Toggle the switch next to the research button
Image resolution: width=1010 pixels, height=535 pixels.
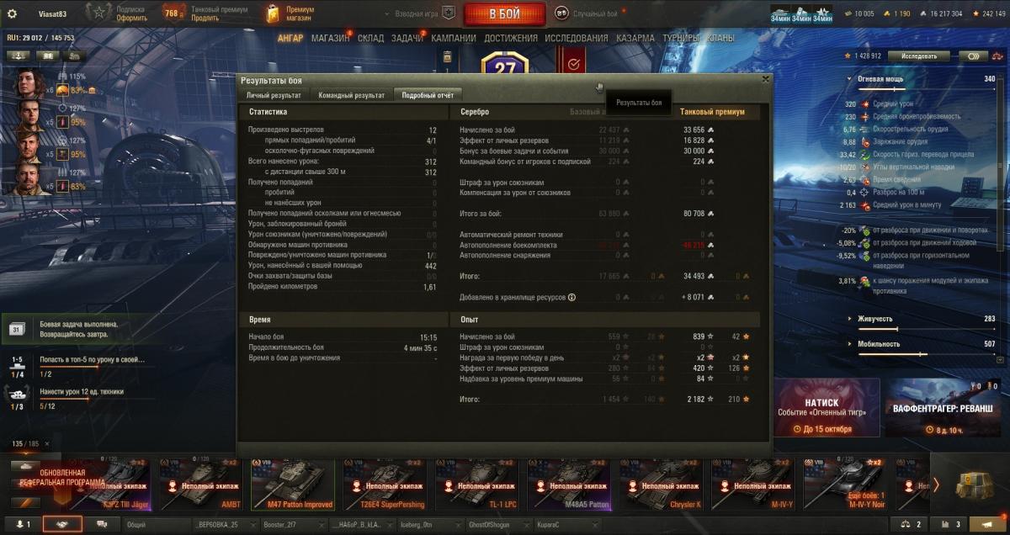coord(973,56)
